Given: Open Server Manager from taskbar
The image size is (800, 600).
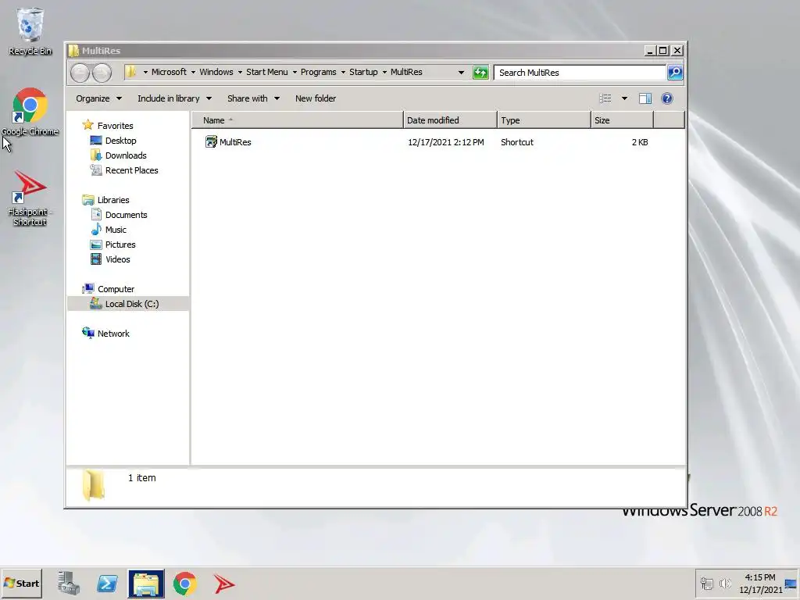Looking at the screenshot, I should pos(69,583).
